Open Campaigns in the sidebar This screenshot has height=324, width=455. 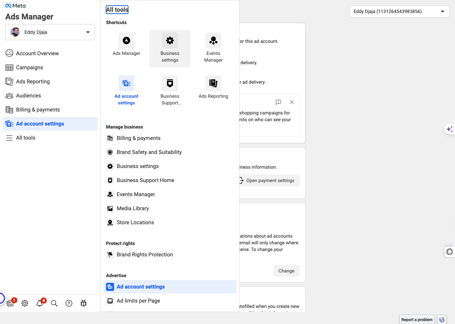50,67
